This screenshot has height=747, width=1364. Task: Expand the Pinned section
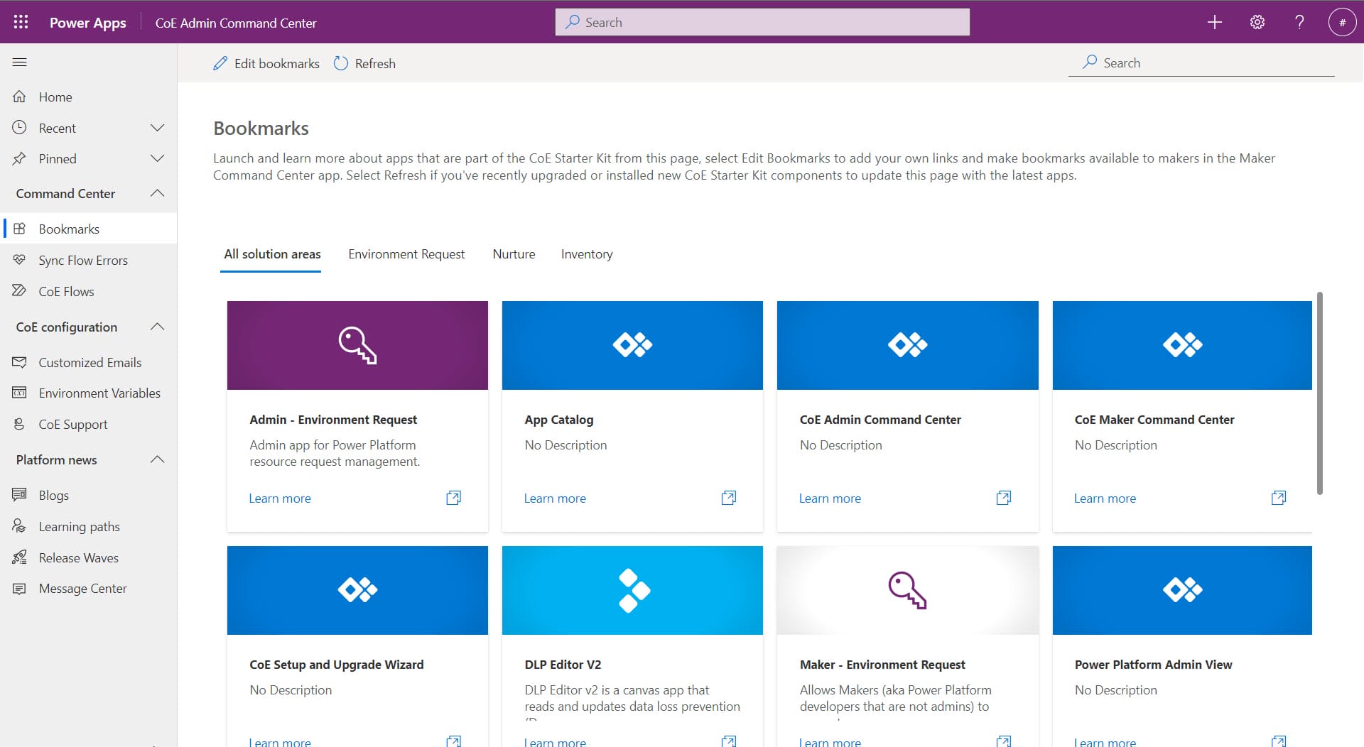click(157, 158)
